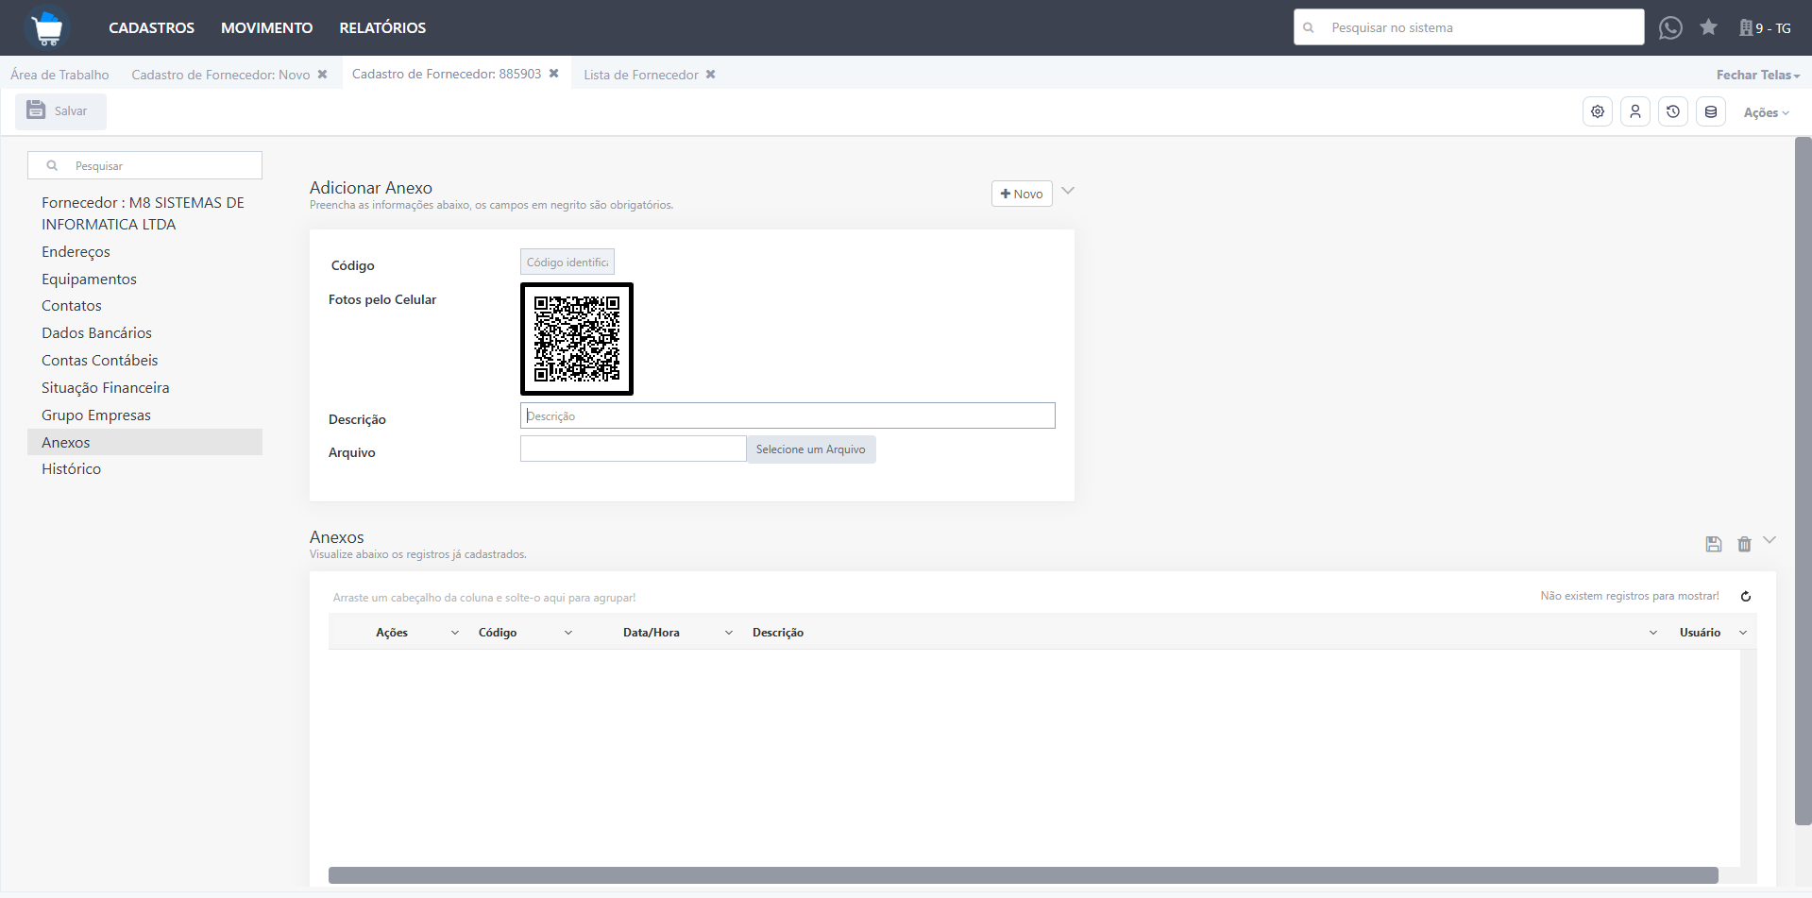1812x898 pixels.
Task: Click the horizontal grid scrollbar
Action: coord(1024,875)
